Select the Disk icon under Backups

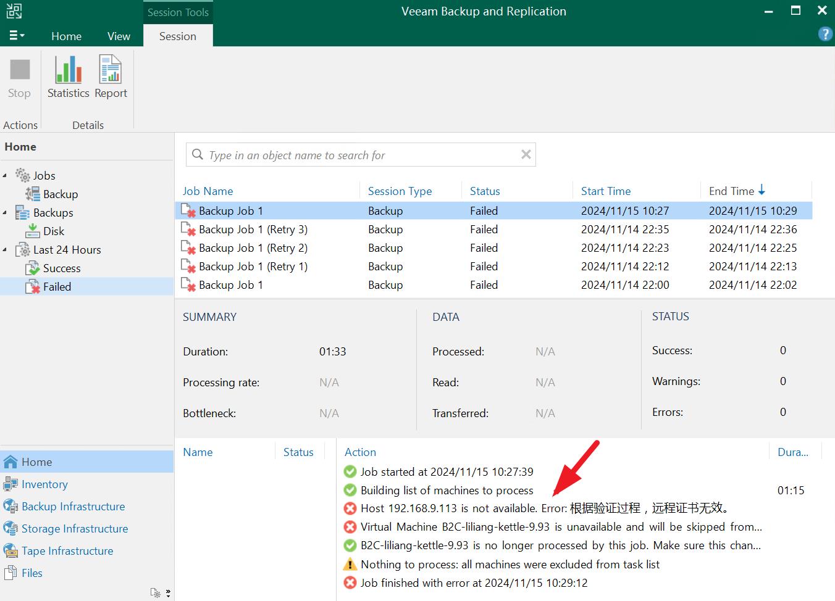33,231
